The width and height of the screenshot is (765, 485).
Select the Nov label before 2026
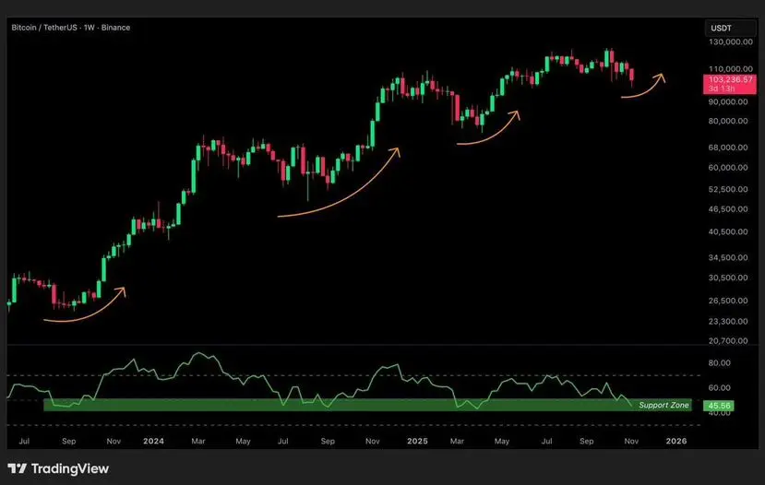point(631,441)
